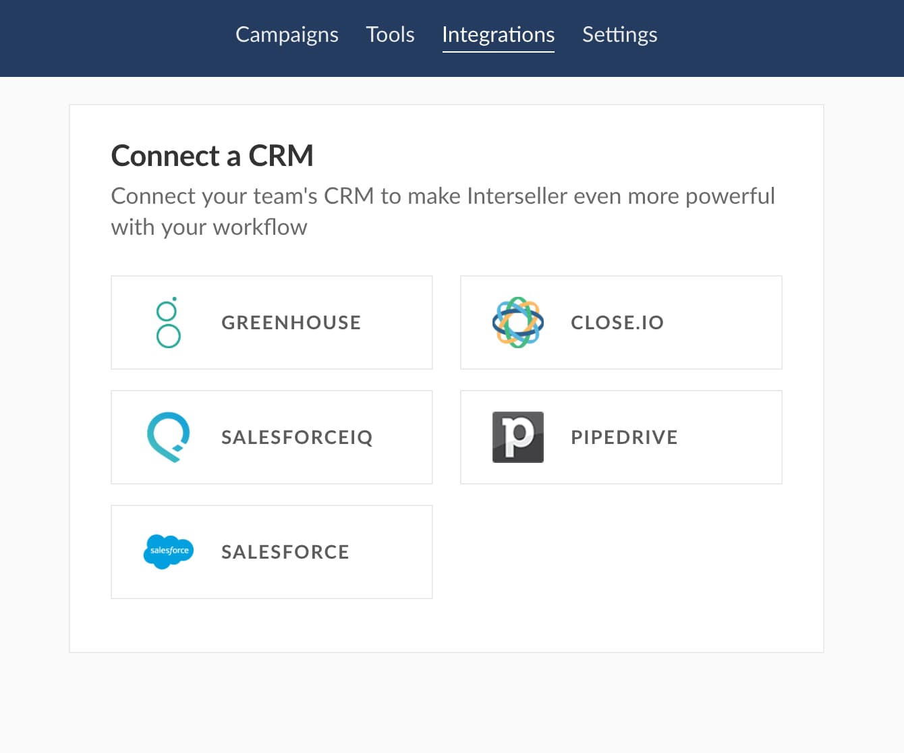Select the Pipedrive integration card
Image resolution: width=904 pixels, height=753 pixels.
pos(621,437)
